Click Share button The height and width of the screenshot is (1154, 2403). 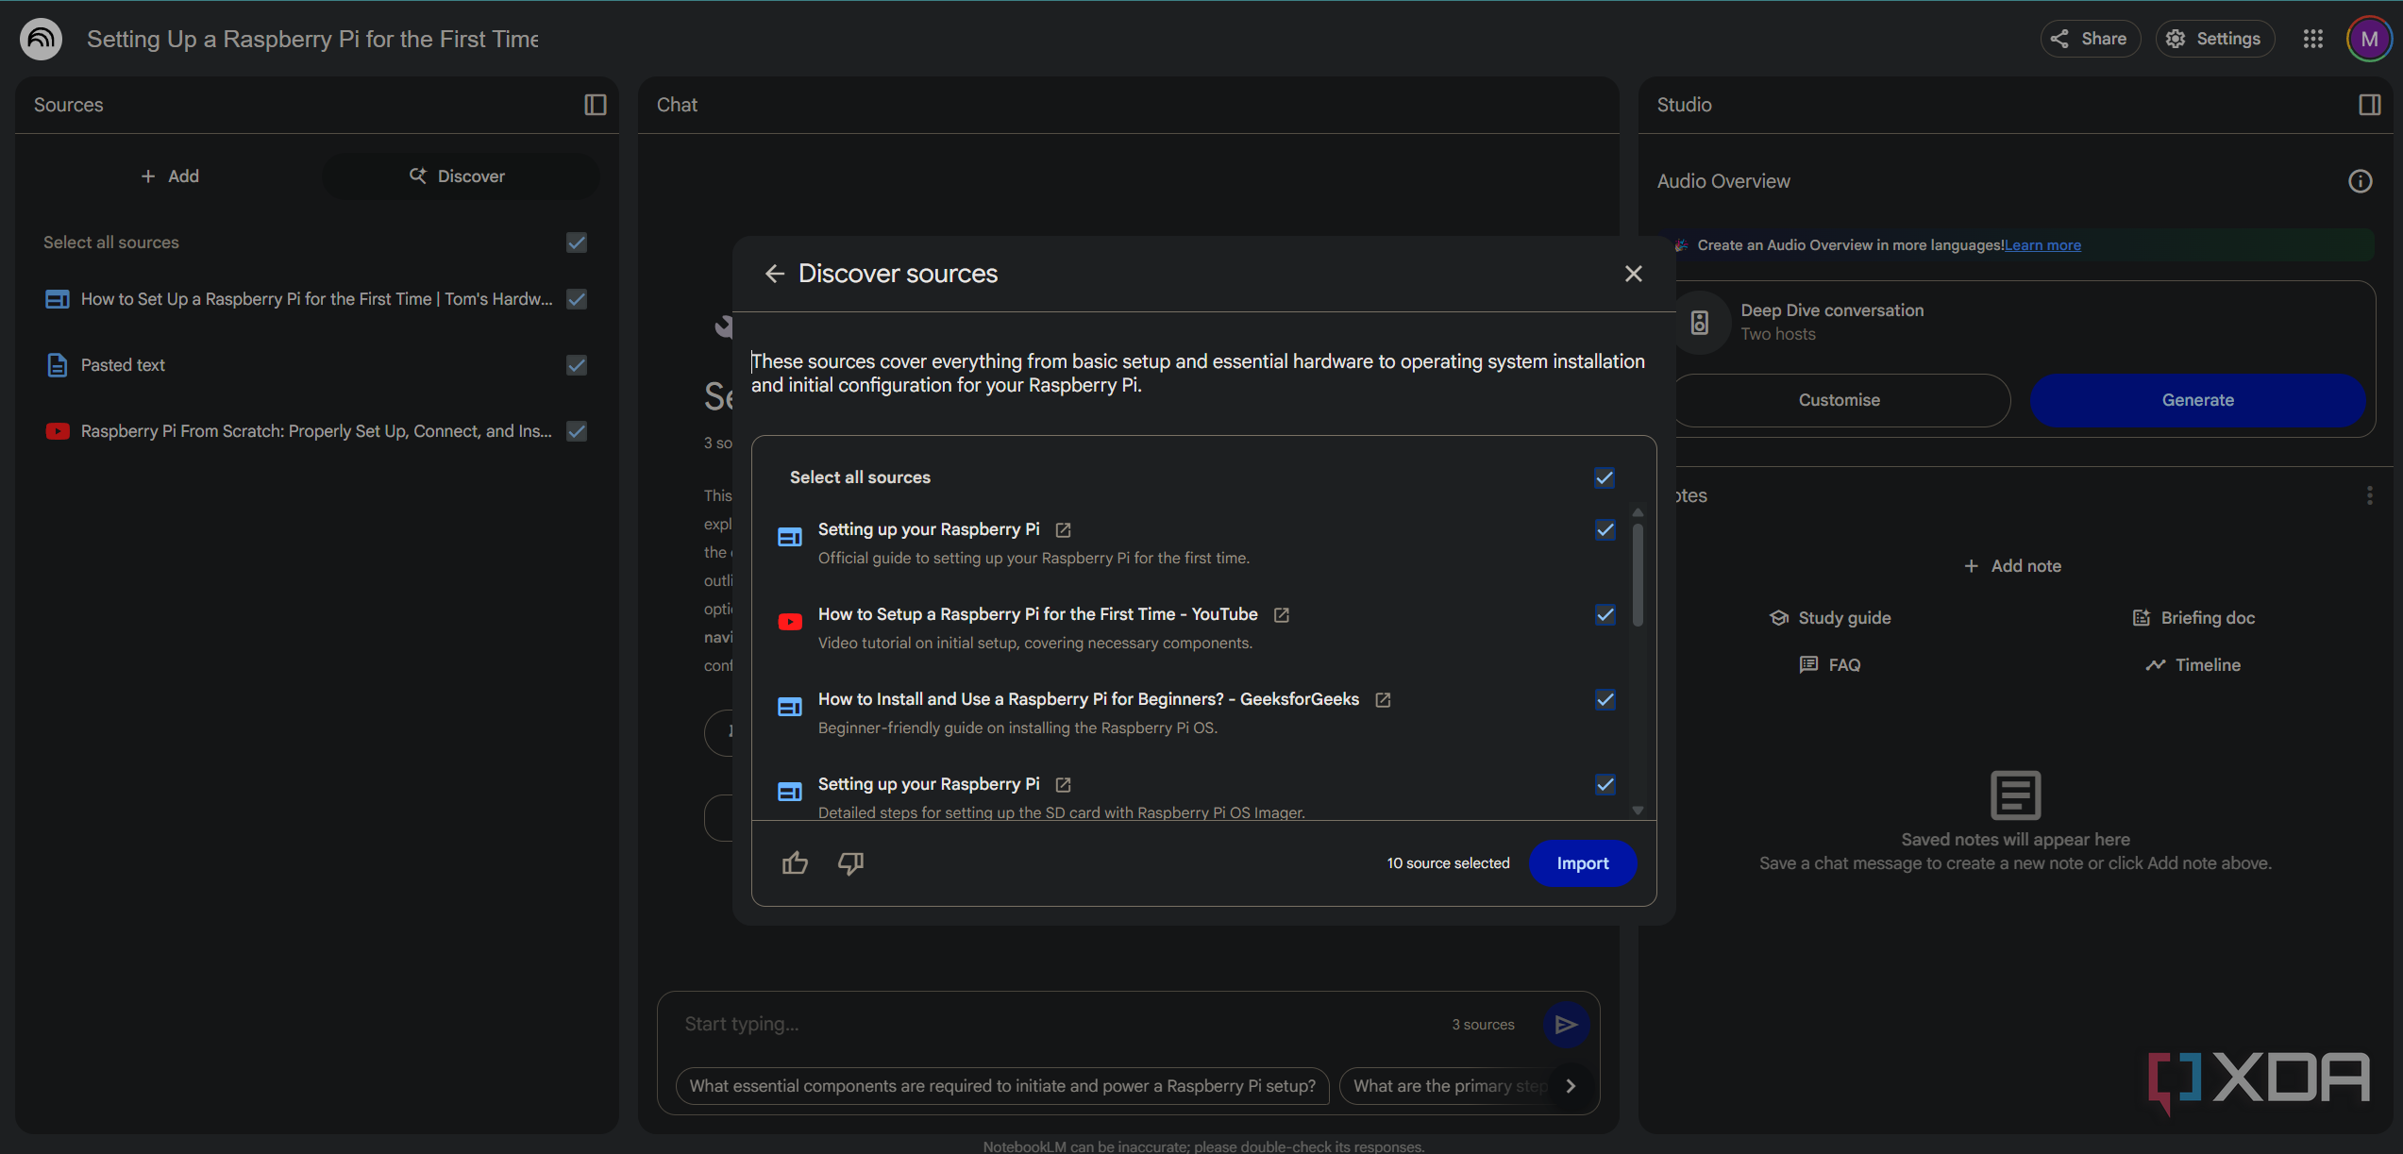coord(2091,39)
